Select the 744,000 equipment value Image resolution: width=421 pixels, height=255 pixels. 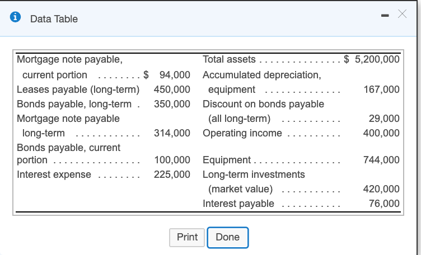pyautogui.click(x=381, y=160)
